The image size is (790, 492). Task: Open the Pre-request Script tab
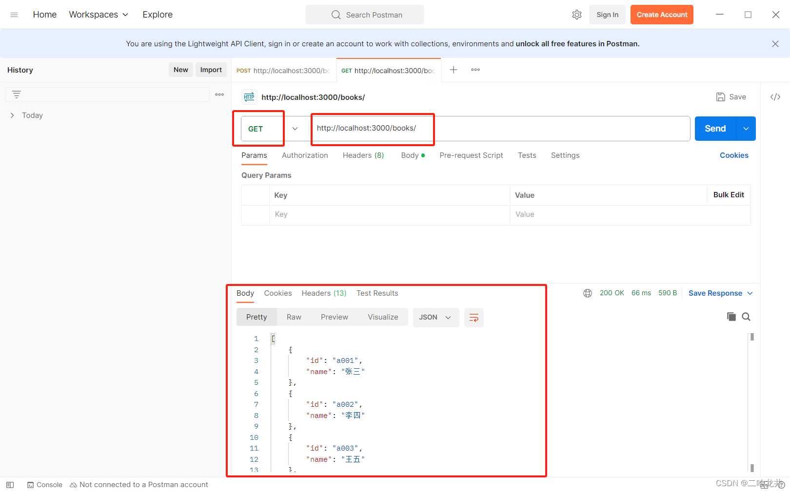coord(471,155)
